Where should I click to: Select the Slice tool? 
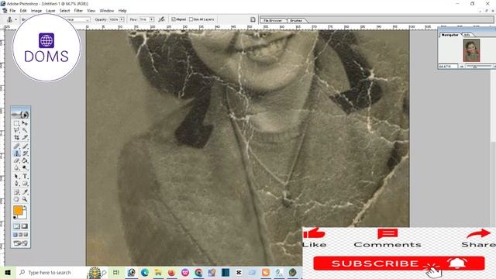pyautogui.click(x=25, y=138)
